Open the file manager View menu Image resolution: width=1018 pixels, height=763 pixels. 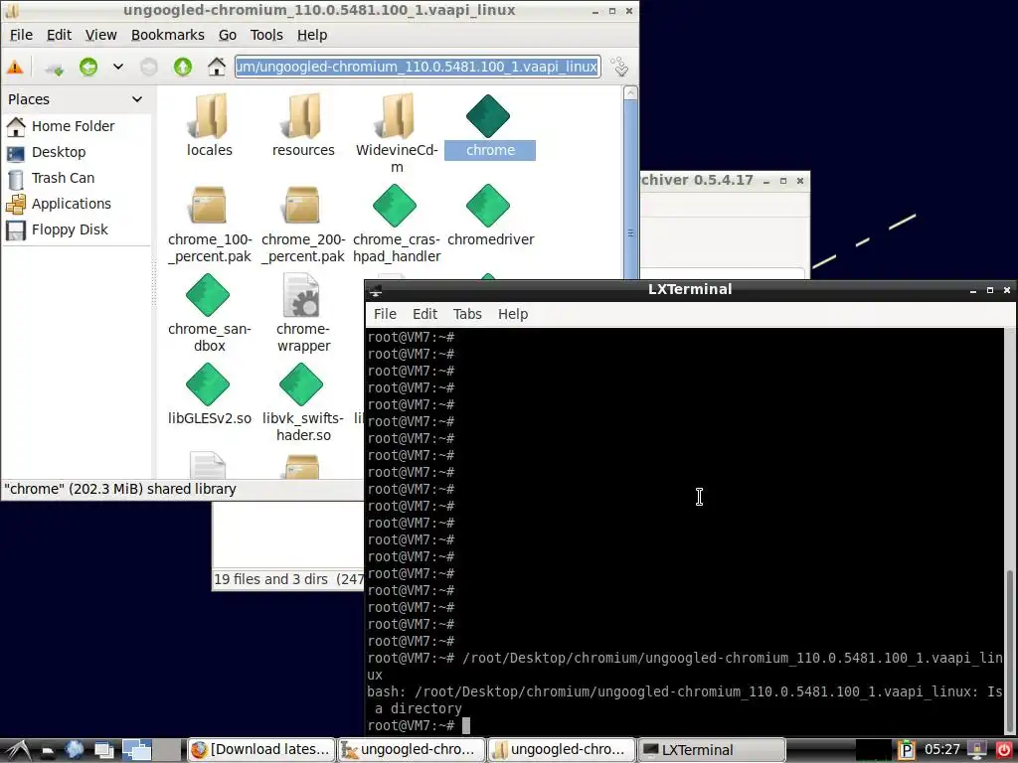[100, 35]
